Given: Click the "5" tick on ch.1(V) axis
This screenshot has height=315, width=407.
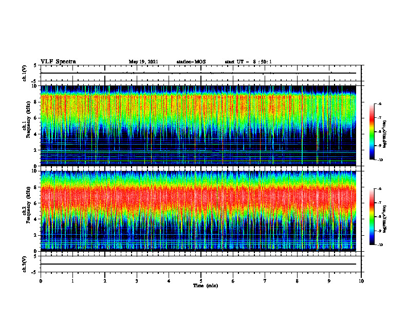Looking at the screenshot, I should pos(35,65).
